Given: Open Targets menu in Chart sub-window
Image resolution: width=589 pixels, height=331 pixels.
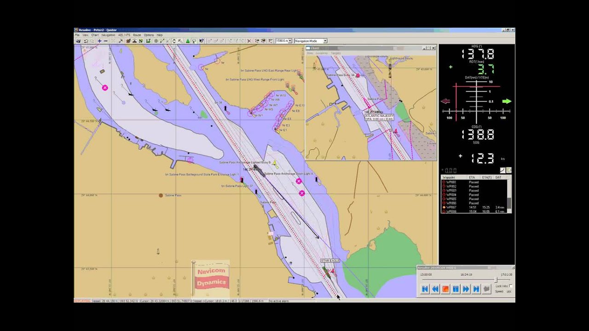Looking at the screenshot, I should pyautogui.click(x=336, y=53).
